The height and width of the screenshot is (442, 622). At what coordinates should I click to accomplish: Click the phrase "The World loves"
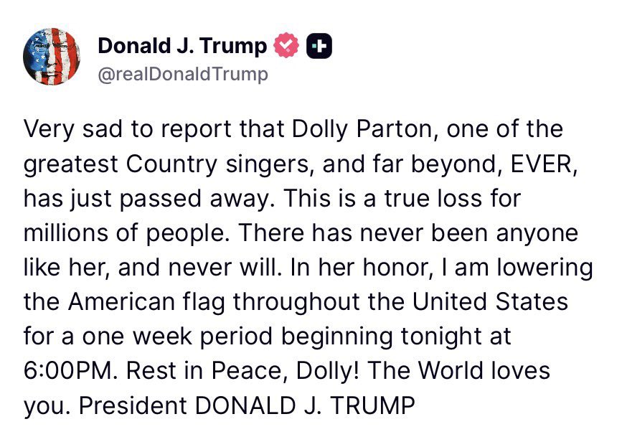459,370
